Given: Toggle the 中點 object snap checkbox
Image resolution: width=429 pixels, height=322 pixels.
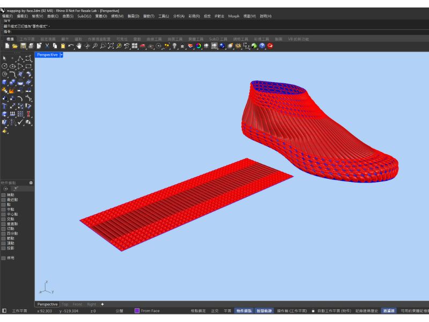Looking at the screenshot, I should pyautogui.click(x=4, y=209).
